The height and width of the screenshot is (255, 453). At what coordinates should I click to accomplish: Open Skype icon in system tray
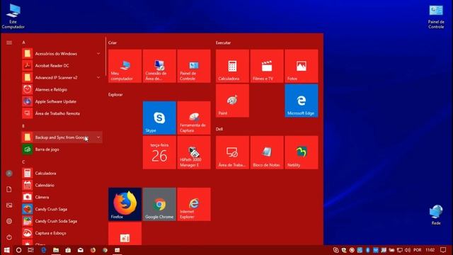[x=336, y=250]
